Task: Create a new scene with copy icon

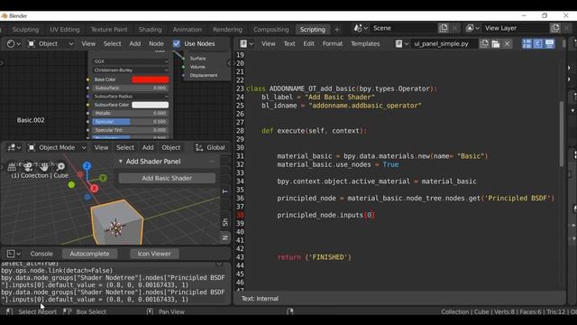Action: coord(444,28)
